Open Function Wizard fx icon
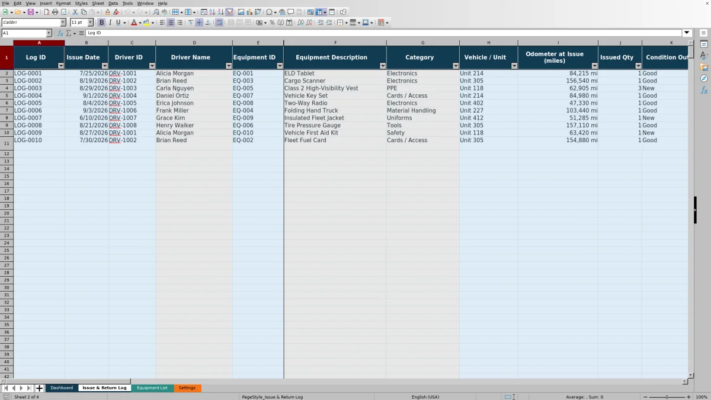711x400 pixels. [x=60, y=33]
